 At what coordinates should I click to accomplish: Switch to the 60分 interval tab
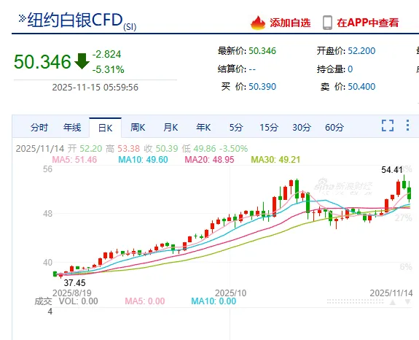tap(334, 128)
